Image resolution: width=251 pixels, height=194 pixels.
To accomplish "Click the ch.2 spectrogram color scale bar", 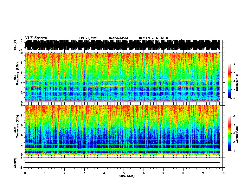I will [229, 133].
